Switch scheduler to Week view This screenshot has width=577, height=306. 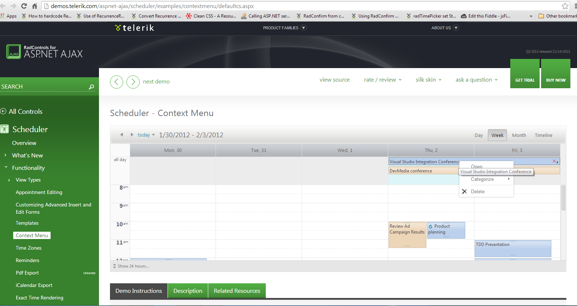497,135
